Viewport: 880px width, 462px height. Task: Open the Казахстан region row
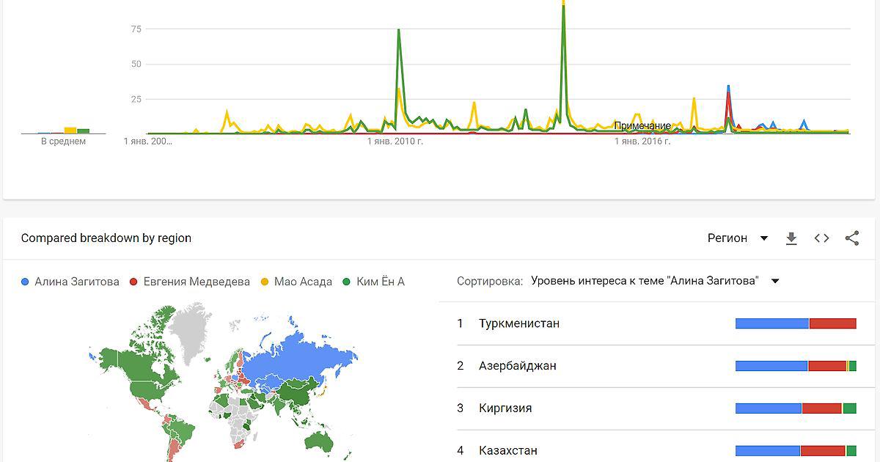pos(507,450)
